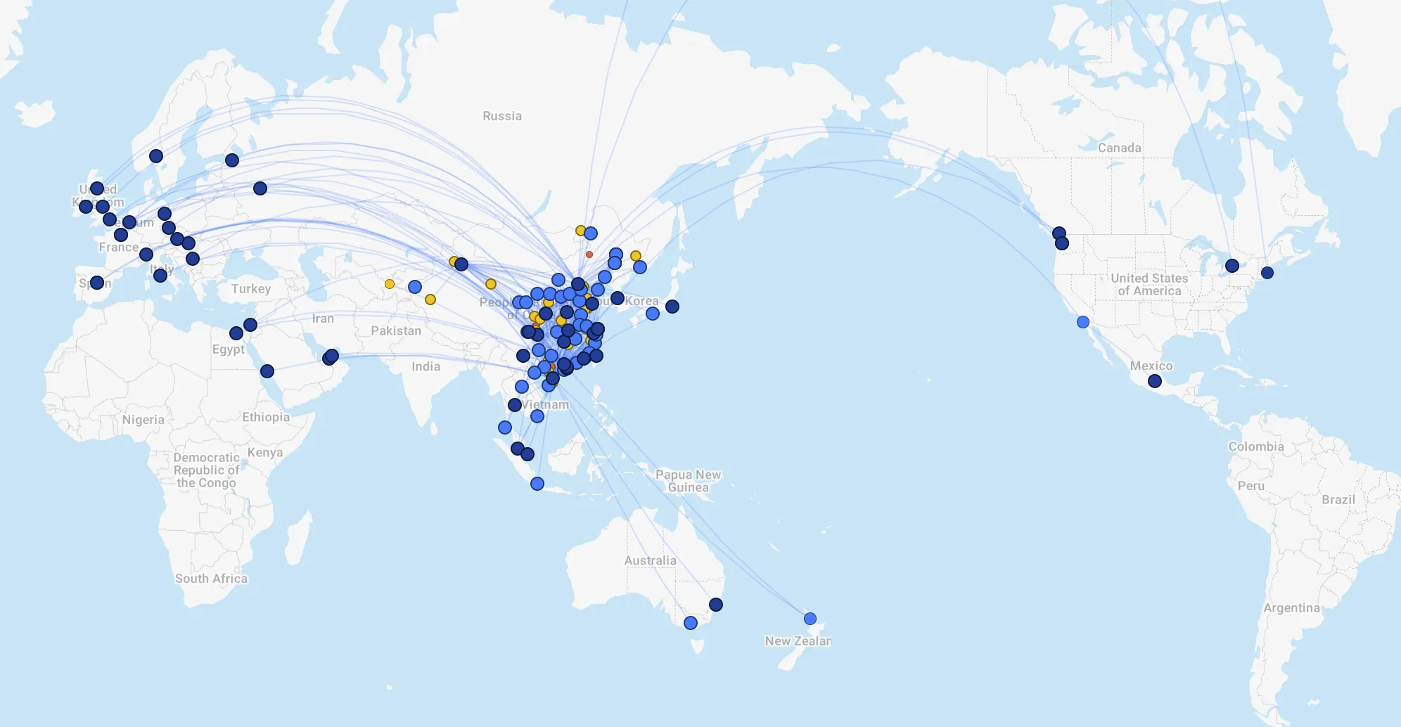
Task: Select the dark marker in Spain
Action: point(97,283)
